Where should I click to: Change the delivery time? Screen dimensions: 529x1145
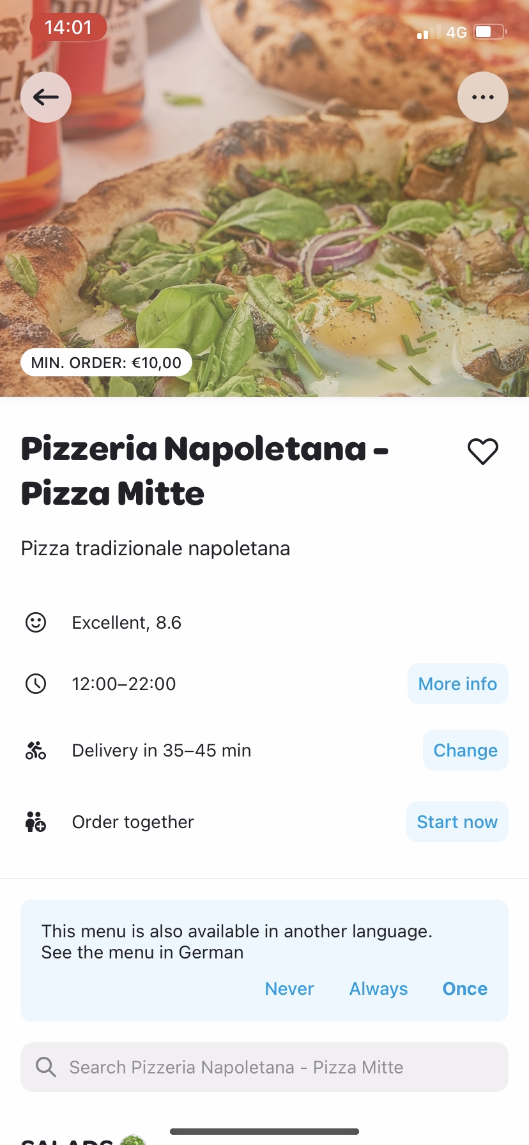(465, 750)
